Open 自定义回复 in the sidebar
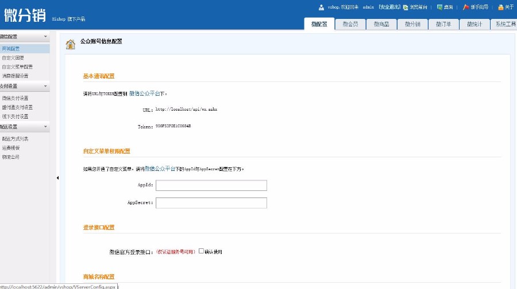This screenshot has width=517, height=289. (13, 57)
